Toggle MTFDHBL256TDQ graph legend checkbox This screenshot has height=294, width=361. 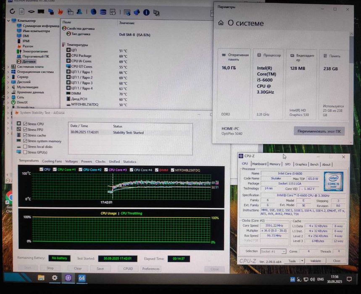click(172, 170)
